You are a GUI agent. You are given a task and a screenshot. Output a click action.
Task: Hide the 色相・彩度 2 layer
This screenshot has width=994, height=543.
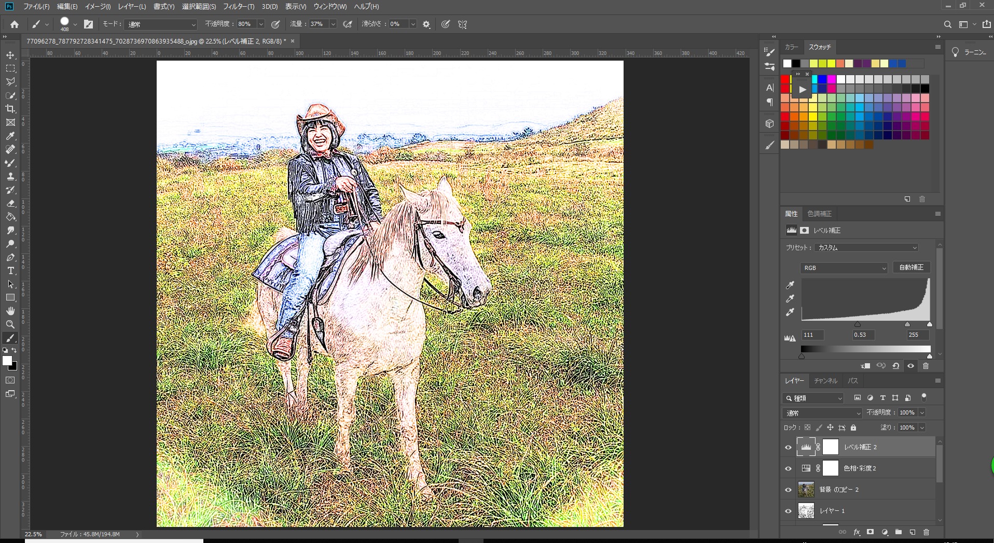[788, 468]
